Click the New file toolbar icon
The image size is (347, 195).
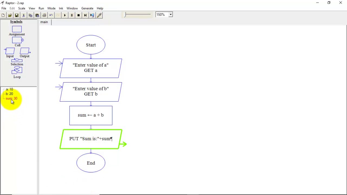[3, 15]
